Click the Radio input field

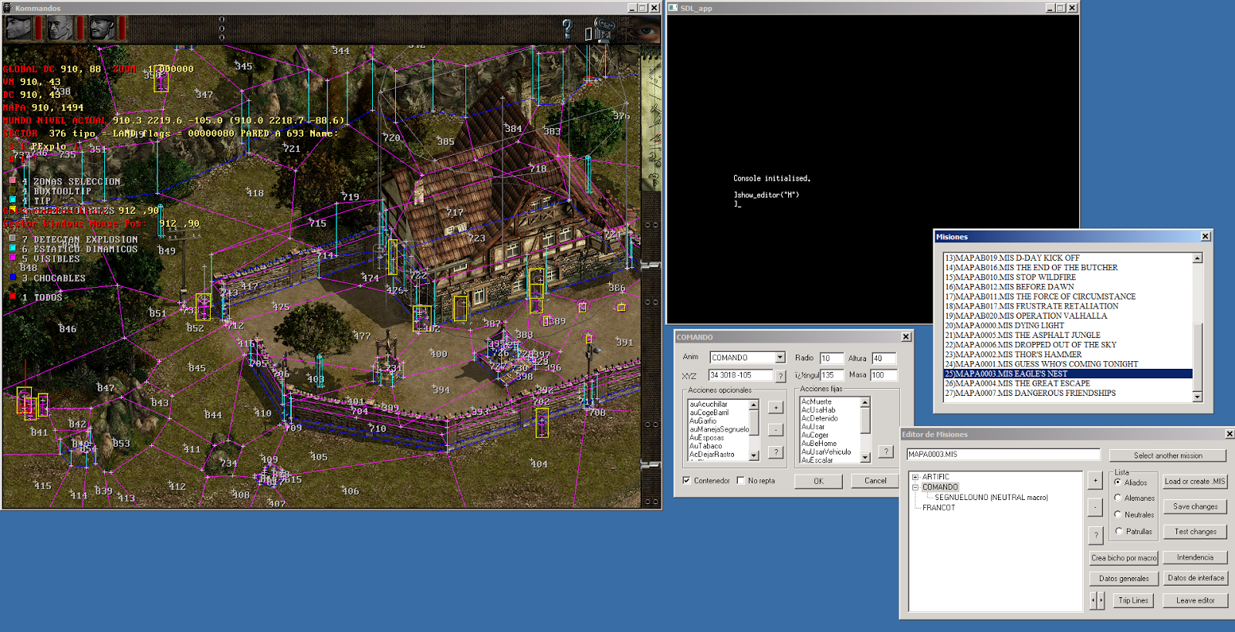click(831, 358)
